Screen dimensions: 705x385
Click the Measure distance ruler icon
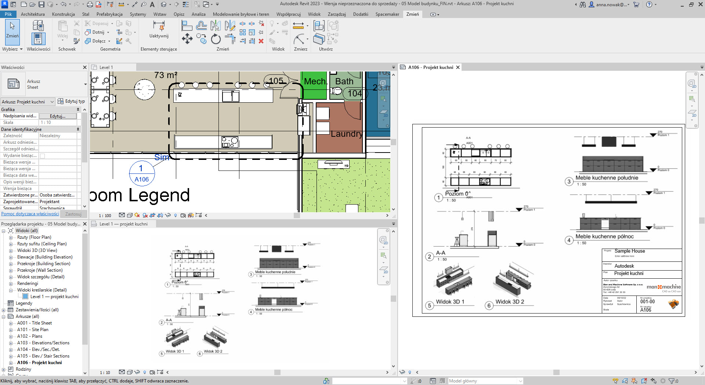[298, 25]
